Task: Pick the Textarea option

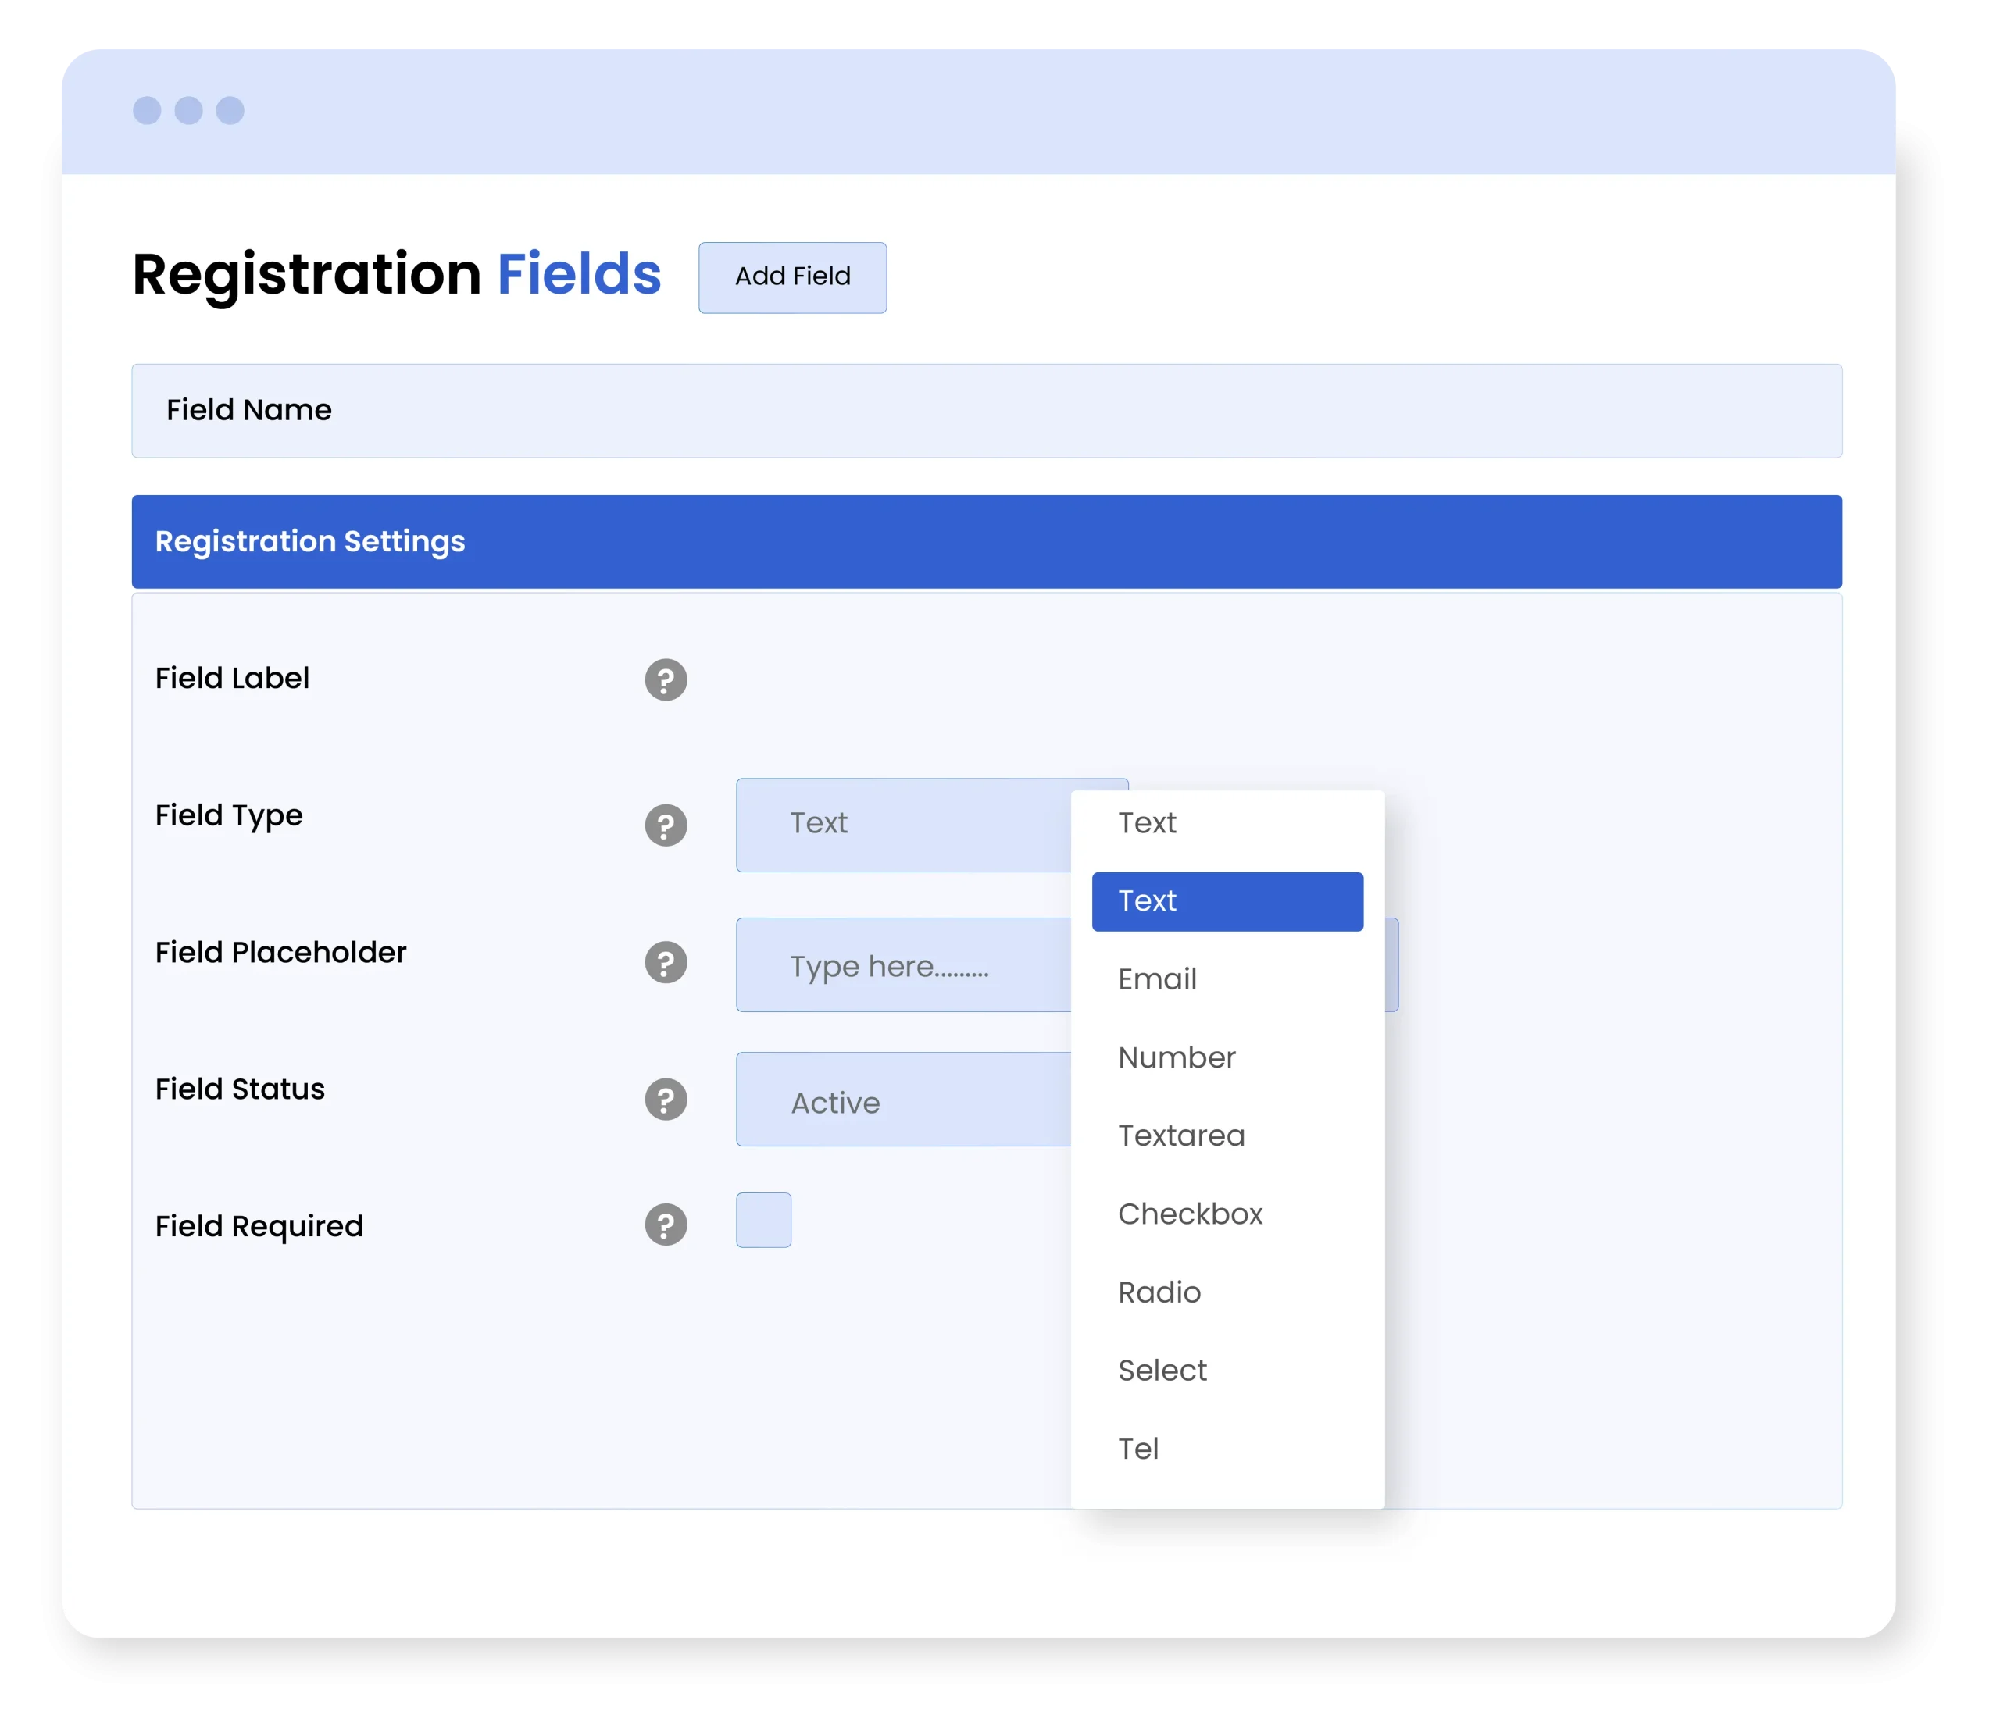Action: pyautogui.click(x=1181, y=1135)
